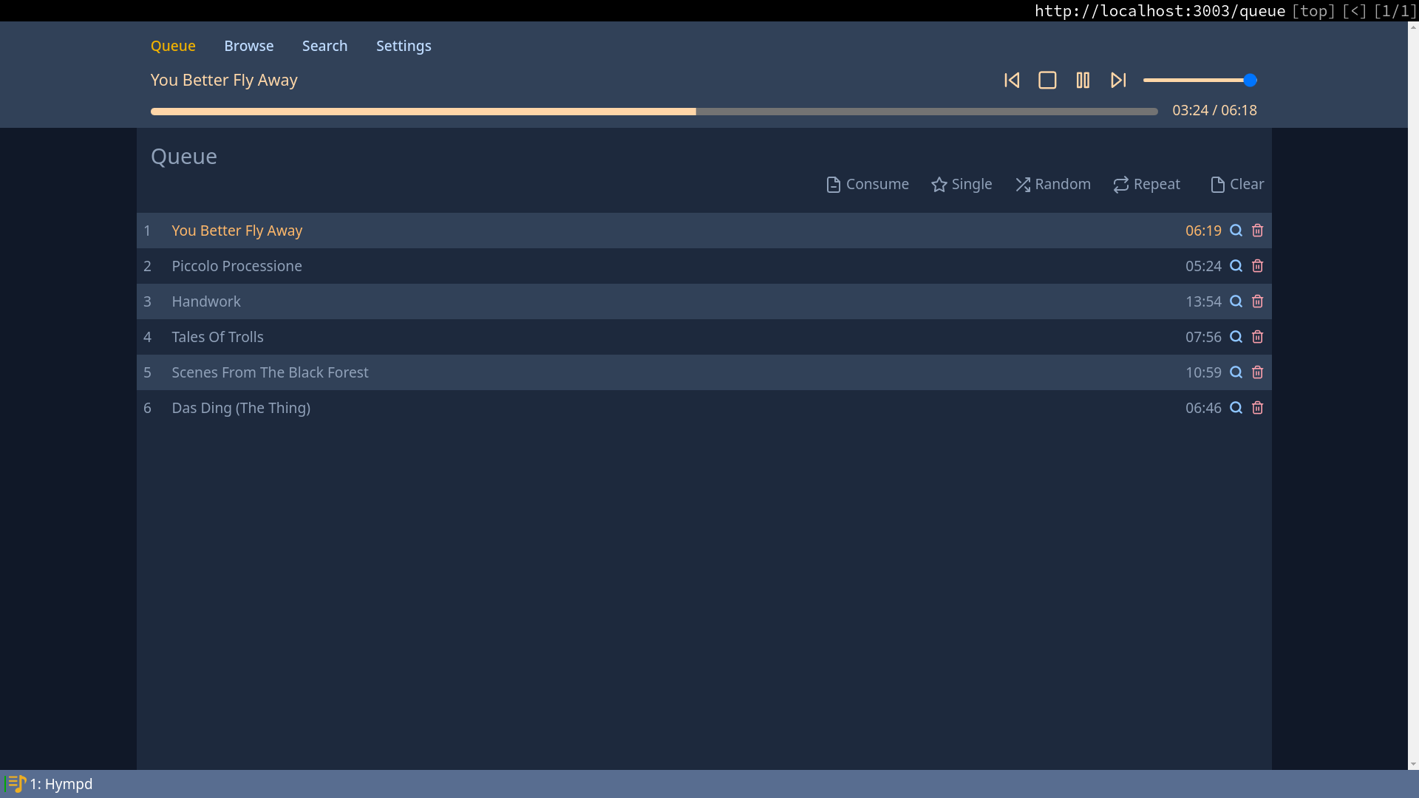Pause the current song
Image resolution: width=1419 pixels, height=798 pixels.
1083,80
